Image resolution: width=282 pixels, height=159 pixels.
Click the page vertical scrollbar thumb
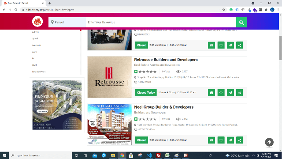(x=280, y=48)
